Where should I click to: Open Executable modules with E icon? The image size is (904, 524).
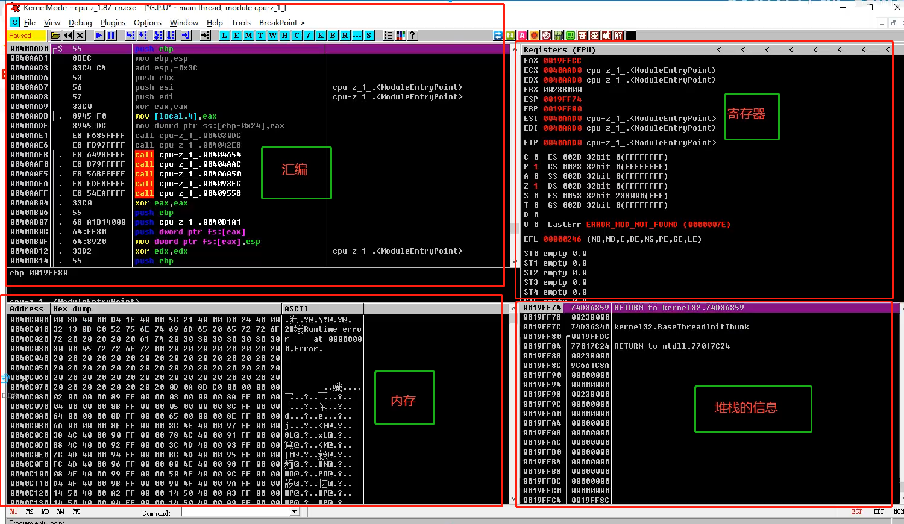click(236, 36)
